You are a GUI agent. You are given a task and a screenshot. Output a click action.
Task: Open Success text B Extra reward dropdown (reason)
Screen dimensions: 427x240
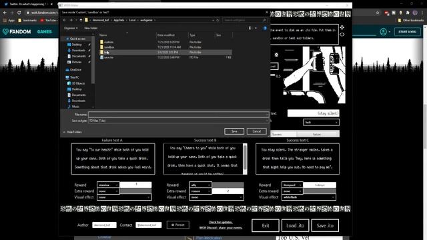tap(200, 191)
